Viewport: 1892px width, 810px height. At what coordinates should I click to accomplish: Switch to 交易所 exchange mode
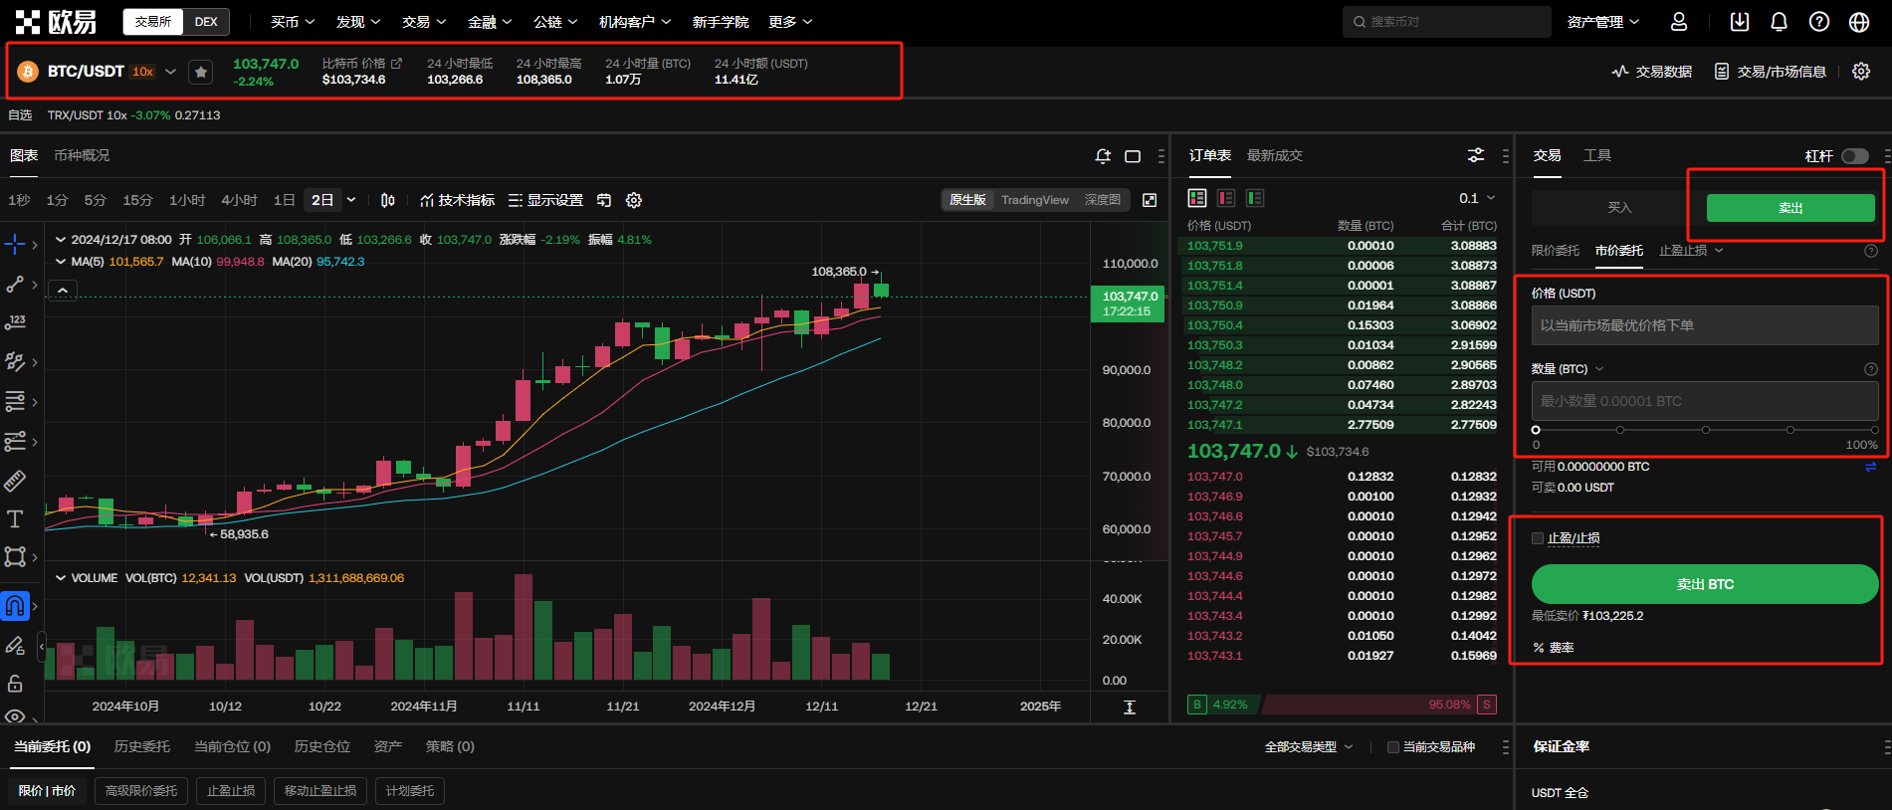(x=153, y=22)
